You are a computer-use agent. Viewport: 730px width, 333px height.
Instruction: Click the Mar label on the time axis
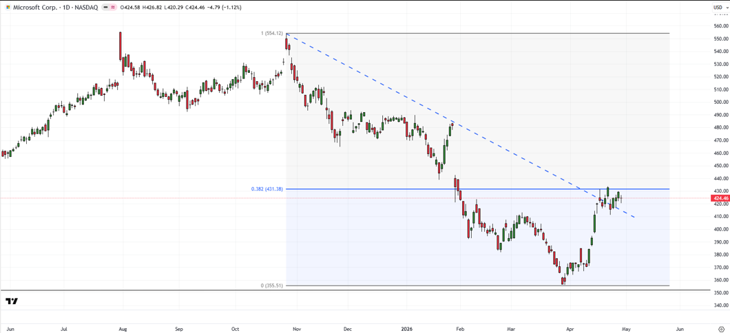(x=511, y=328)
